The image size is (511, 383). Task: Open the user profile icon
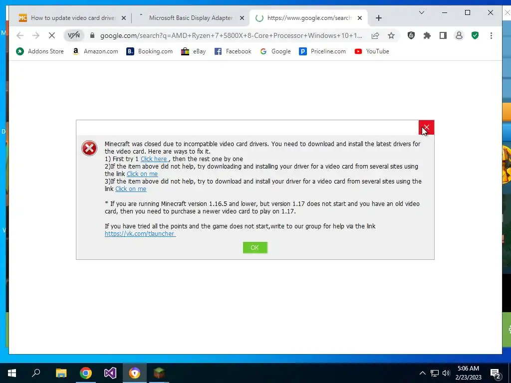(459, 35)
